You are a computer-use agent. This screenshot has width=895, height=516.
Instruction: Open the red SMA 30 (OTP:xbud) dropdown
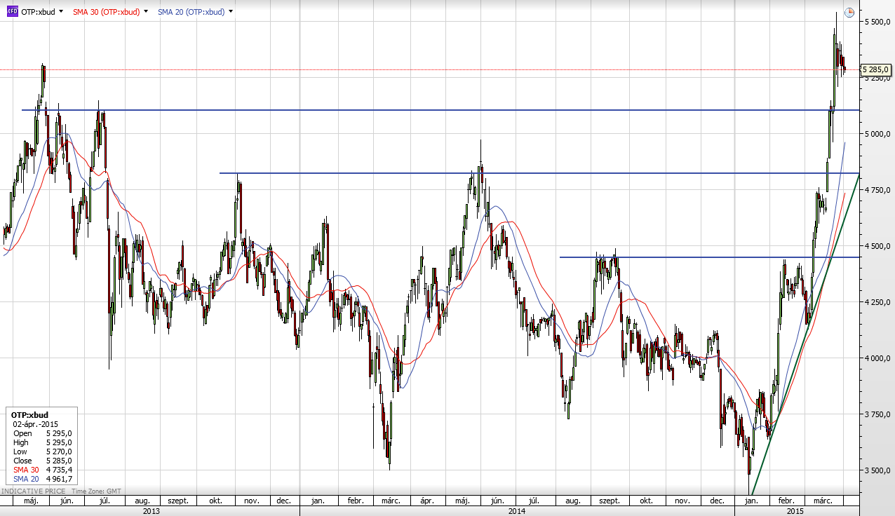click(146, 12)
